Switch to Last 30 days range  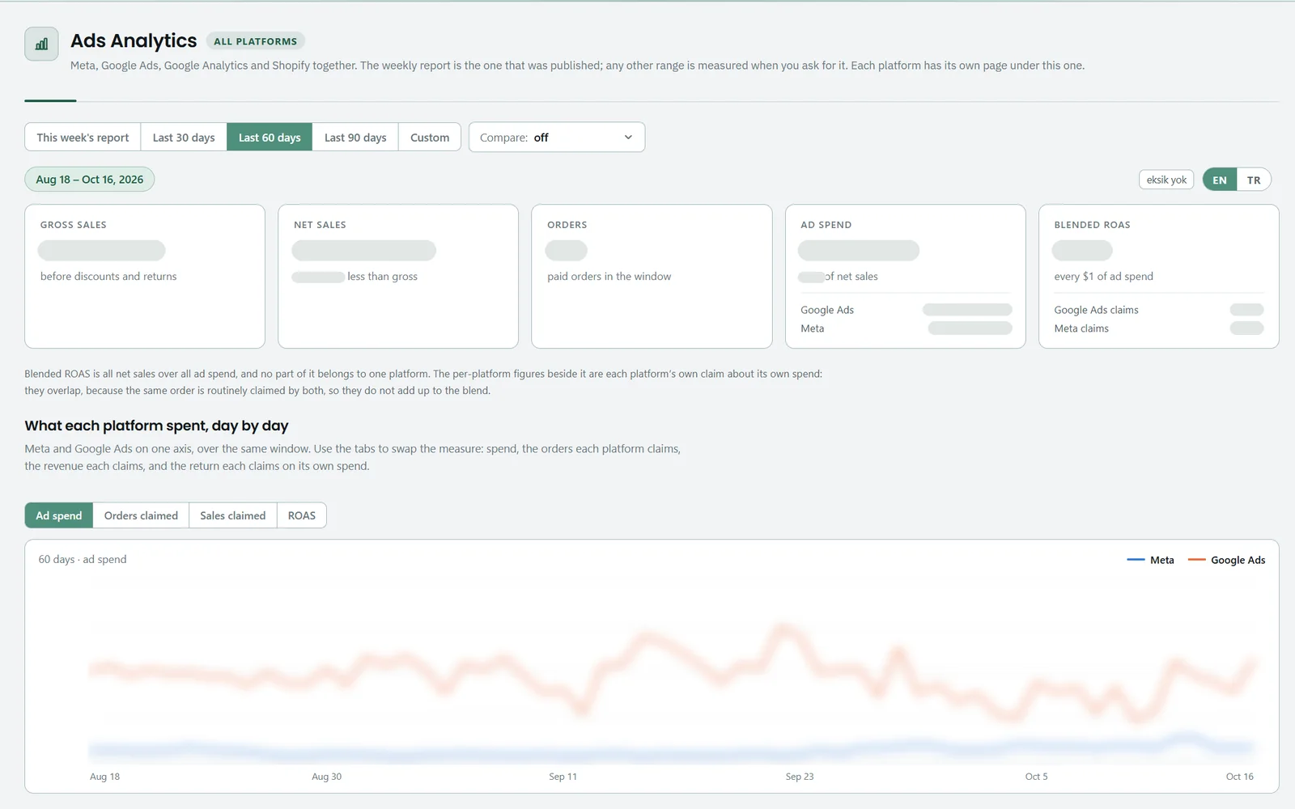click(184, 138)
